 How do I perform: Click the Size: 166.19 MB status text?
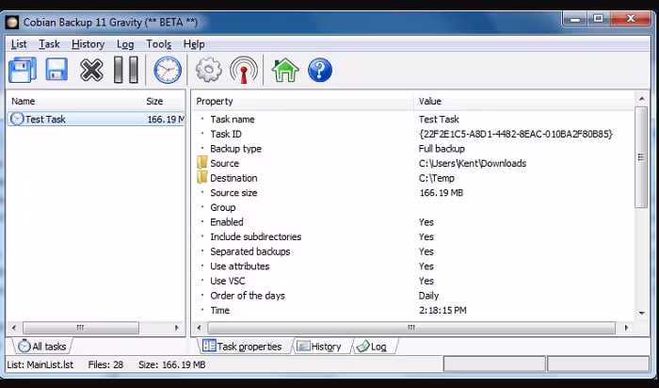pos(172,364)
